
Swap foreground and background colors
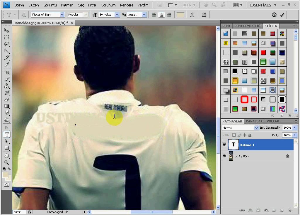click(9, 169)
